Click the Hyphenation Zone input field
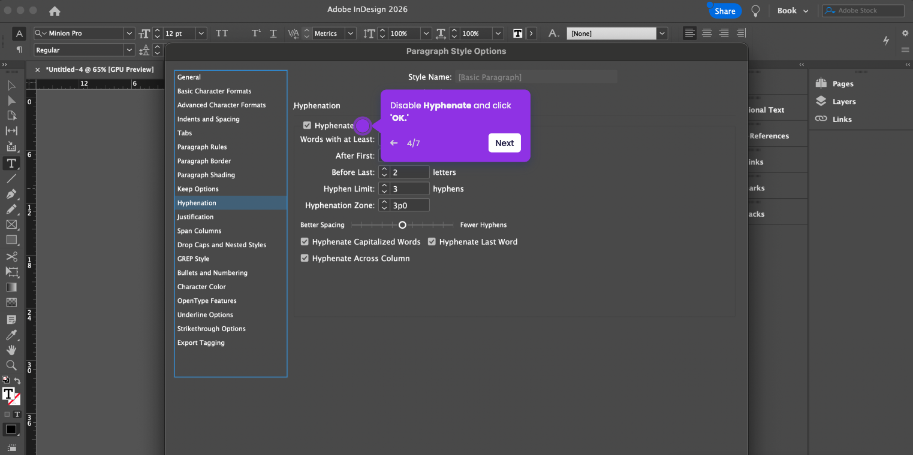This screenshot has height=455, width=913. point(409,205)
